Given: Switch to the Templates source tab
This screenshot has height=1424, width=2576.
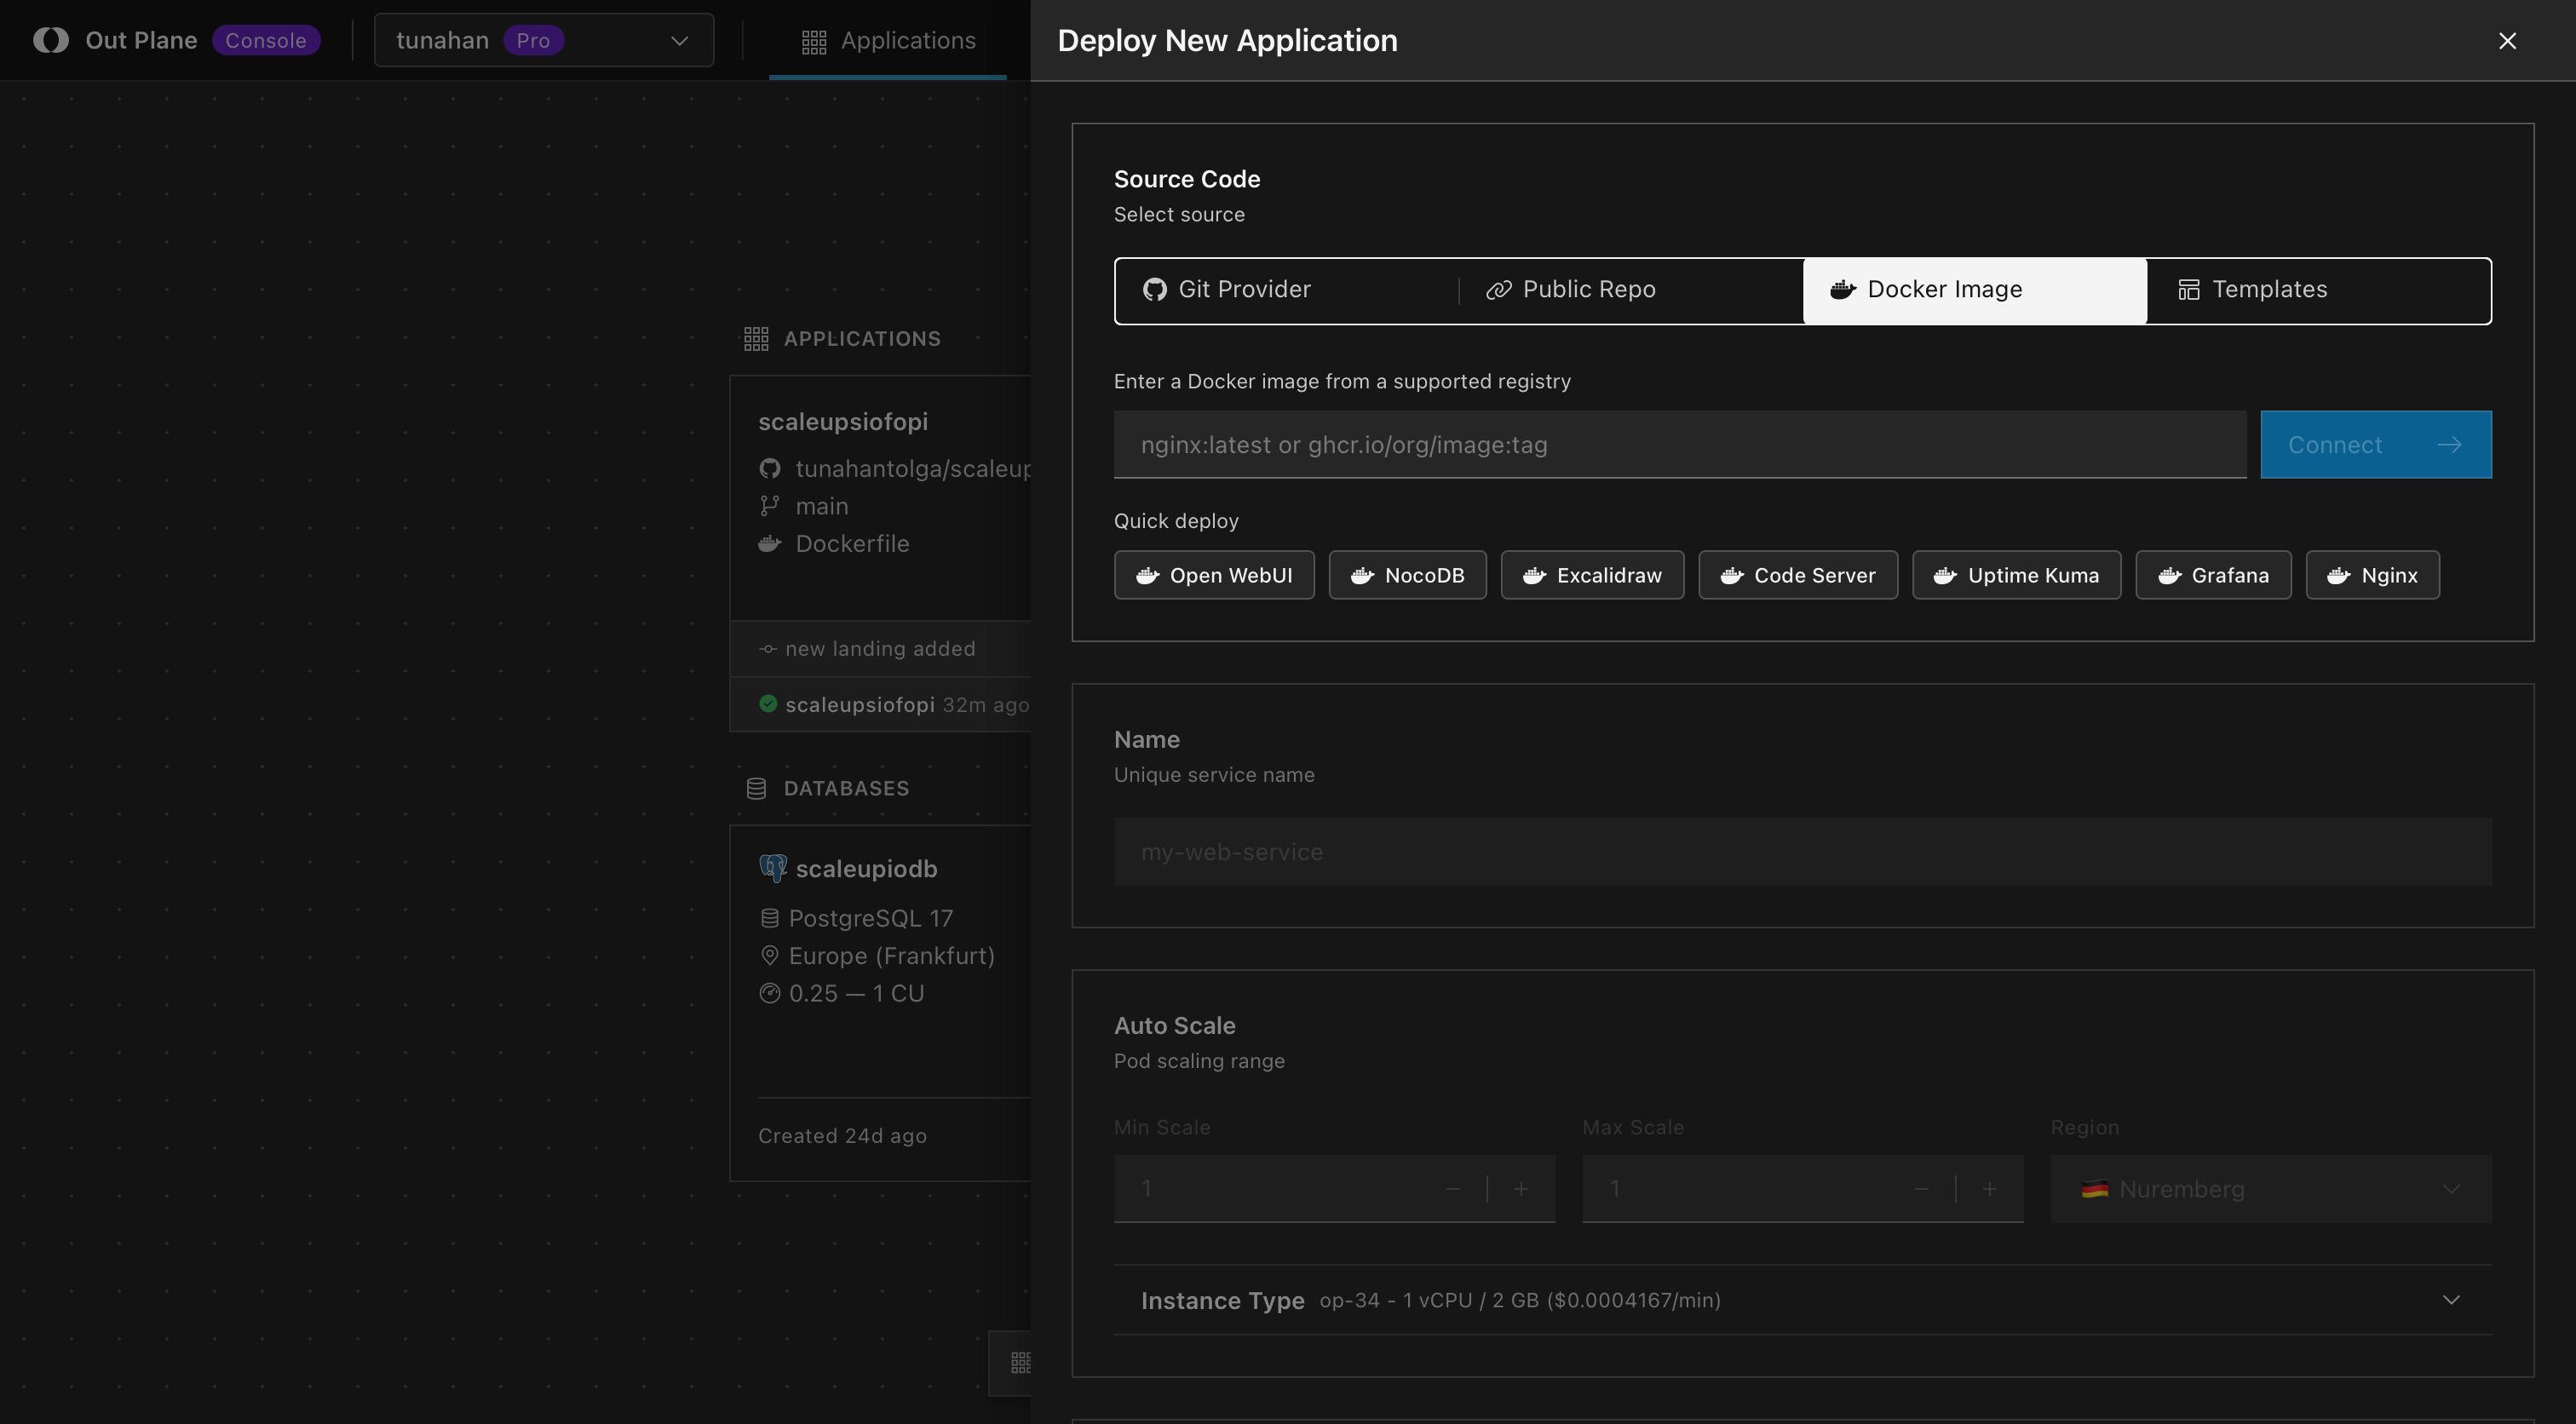Looking at the screenshot, I should [2318, 290].
